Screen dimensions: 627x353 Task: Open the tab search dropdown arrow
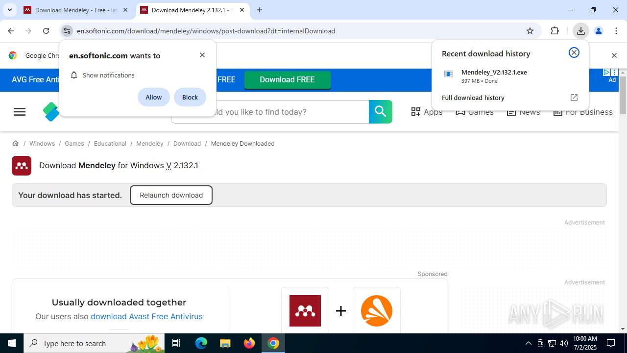point(9,10)
